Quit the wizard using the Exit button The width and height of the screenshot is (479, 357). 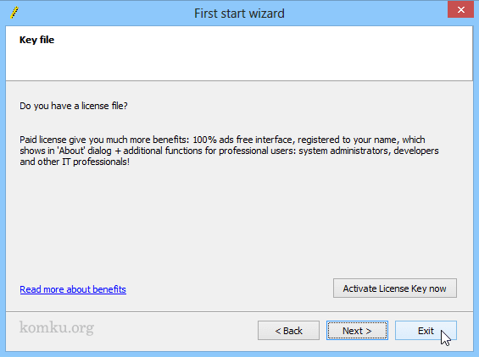tap(426, 331)
